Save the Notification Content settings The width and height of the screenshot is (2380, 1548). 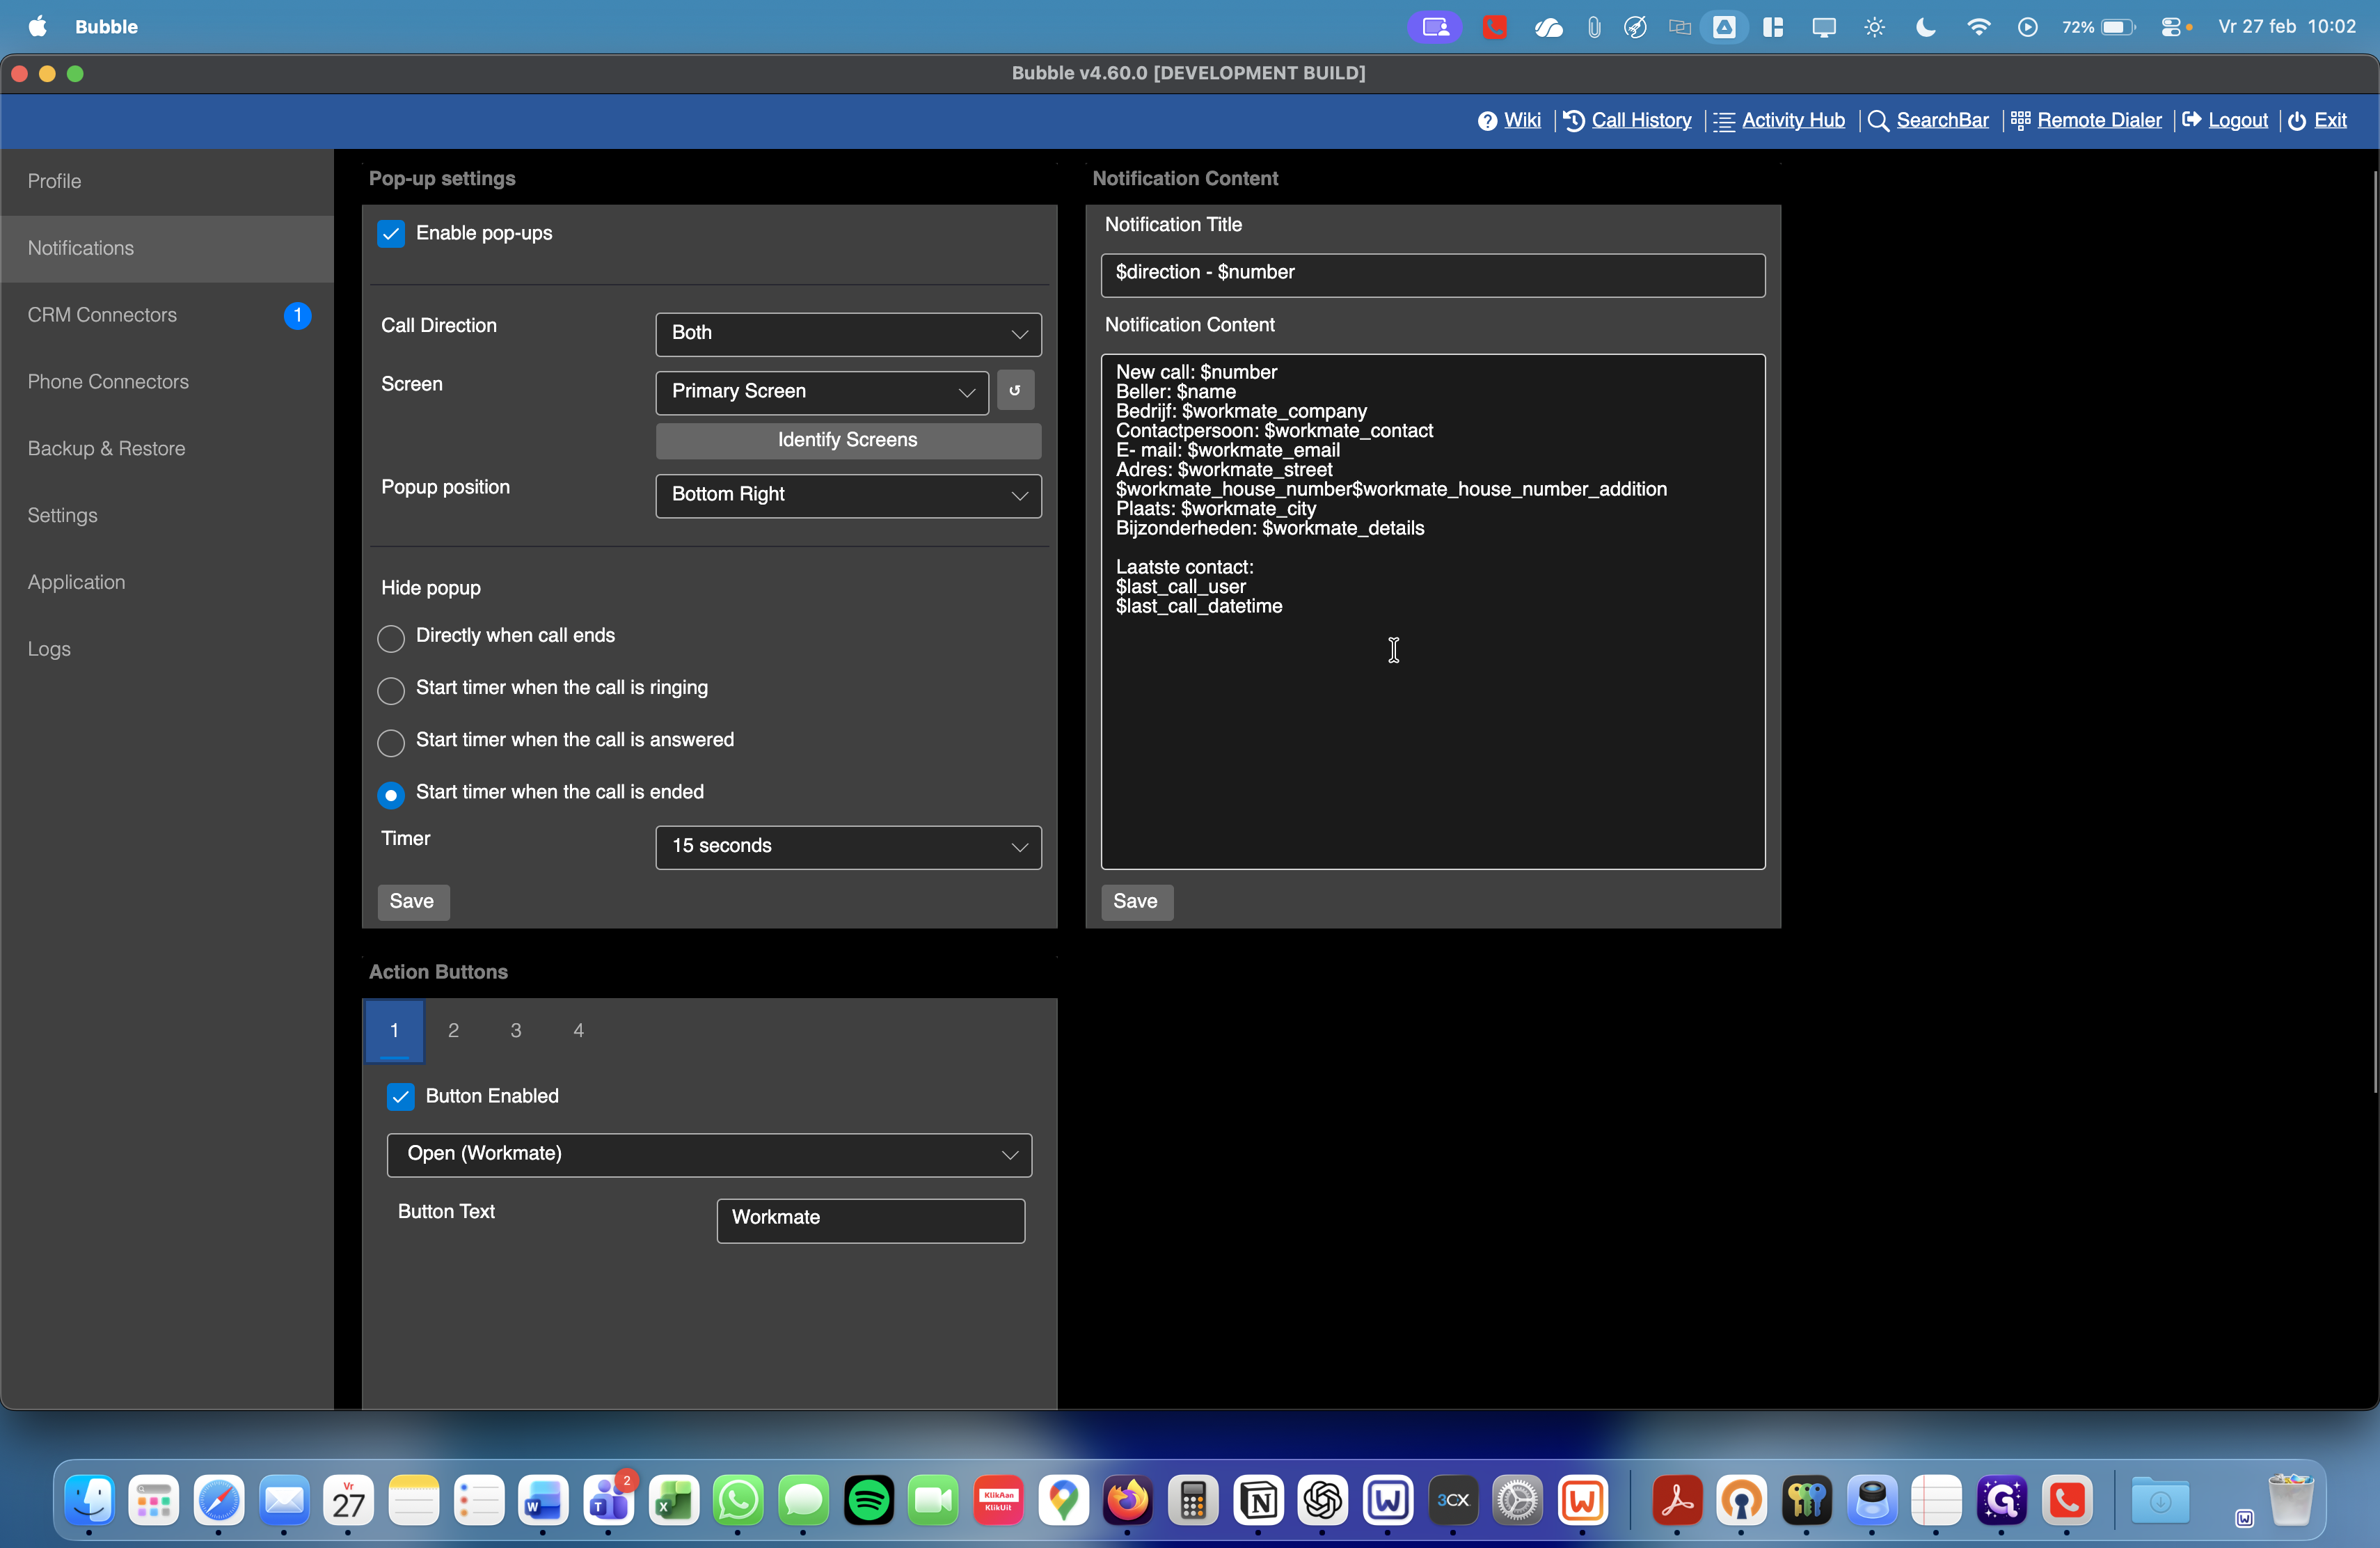(1136, 901)
